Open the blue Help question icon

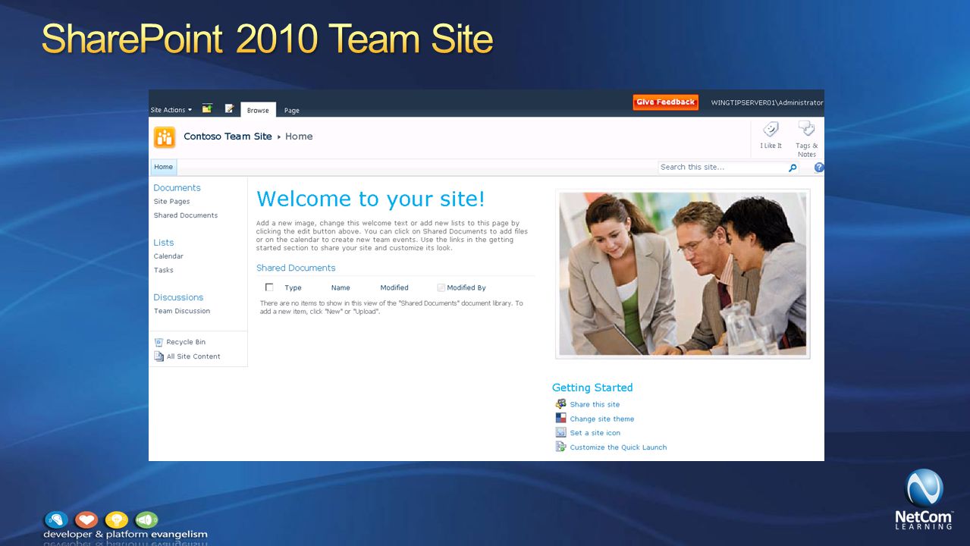click(819, 168)
